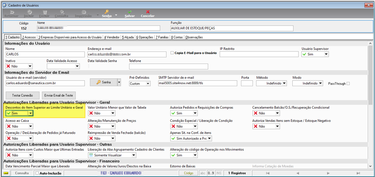Open the Pré-Definidos Custom dropdown

pos(148,83)
